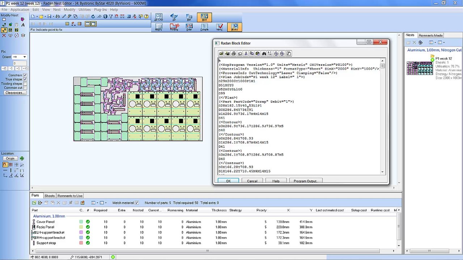Switch to the Remnants to Use tab
The image size is (463, 260).
(70, 196)
